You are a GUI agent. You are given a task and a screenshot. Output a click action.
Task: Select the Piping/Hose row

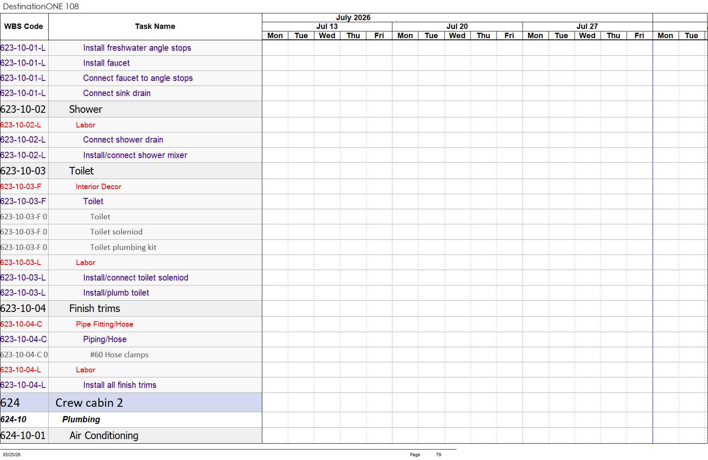tap(105, 339)
